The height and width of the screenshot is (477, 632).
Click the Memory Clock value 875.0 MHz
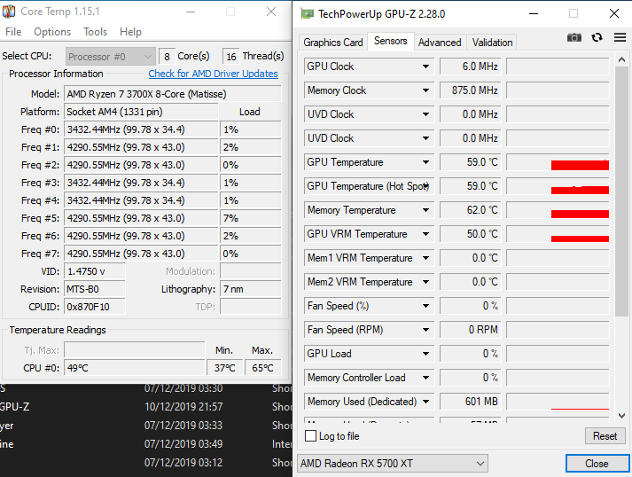[470, 90]
